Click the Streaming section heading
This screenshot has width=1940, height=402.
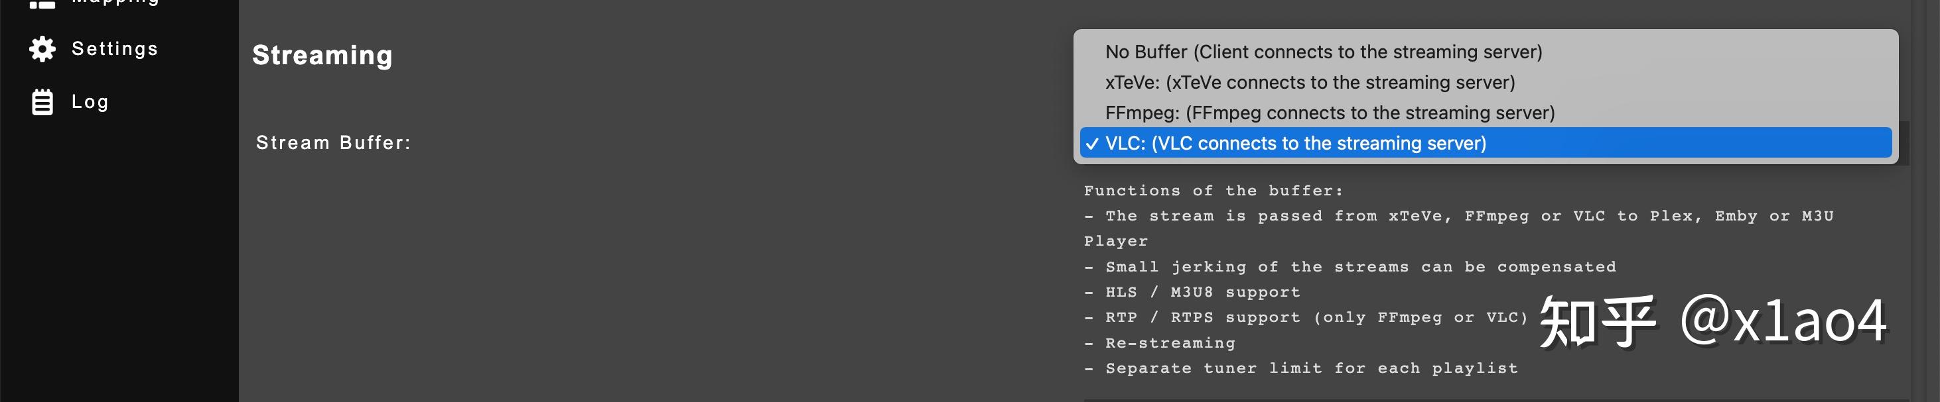coord(322,56)
